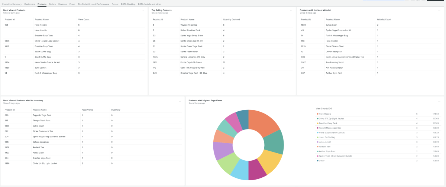Screen dimensions: 446x187
Task: Open the Most Viewed Products widget options menu
Action: pyautogui.click(x=143, y=11)
